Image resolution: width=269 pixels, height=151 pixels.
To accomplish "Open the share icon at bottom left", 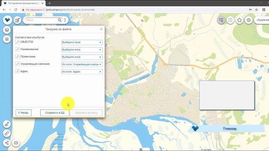I will pos(7,143).
